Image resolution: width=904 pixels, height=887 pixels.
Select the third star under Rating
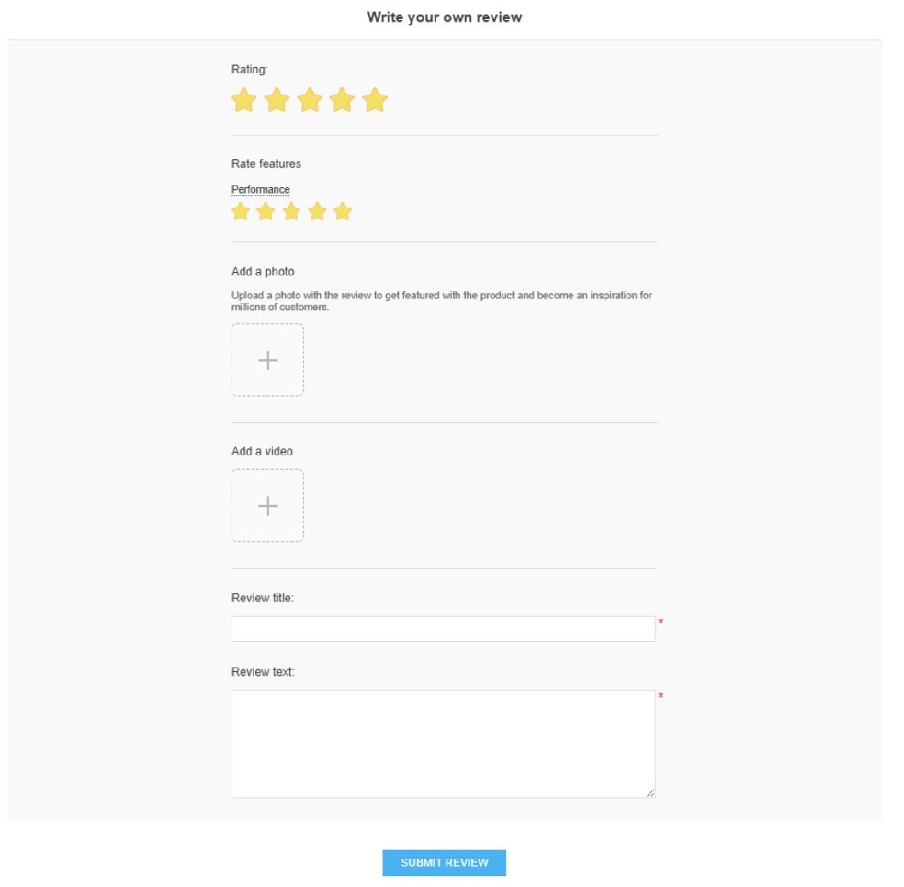coord(308,100)
